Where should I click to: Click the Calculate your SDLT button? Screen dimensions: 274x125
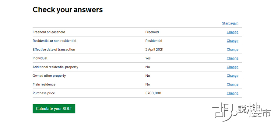(x=54, y=109)
